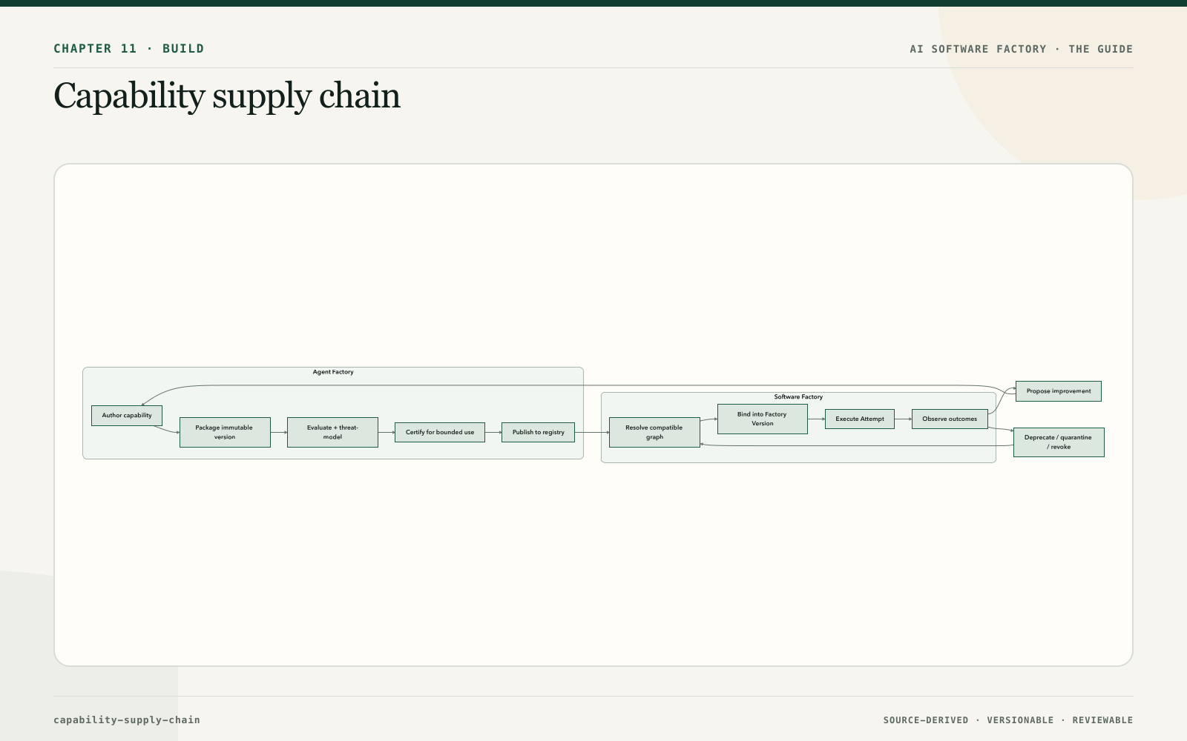The height and width of the screenshot is (741, 1187).
Task: Click the SOURCE-DERIVED · VERSIONABLE · REVIEWABLE footer text
Action: point(1008,720)
